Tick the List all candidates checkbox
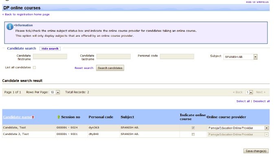 click(35, 68)
